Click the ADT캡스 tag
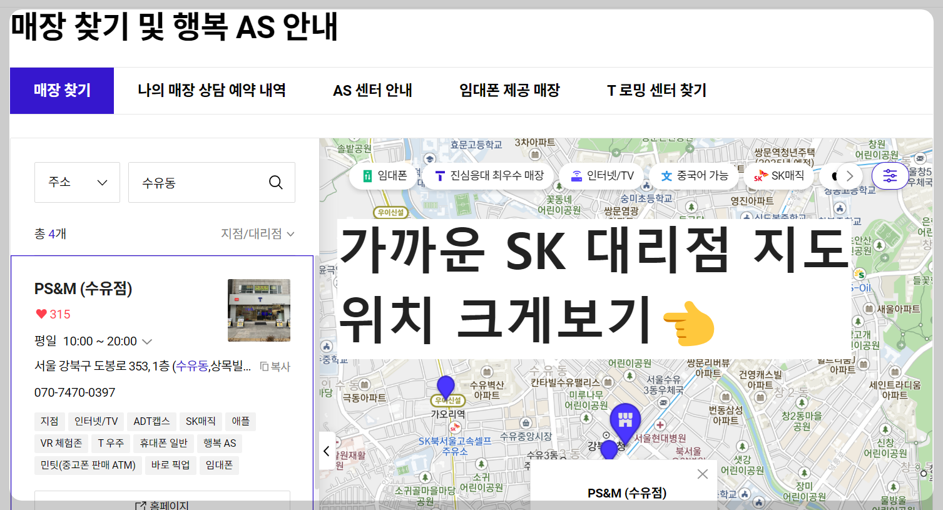943x510 pixels. pos(151,421)
